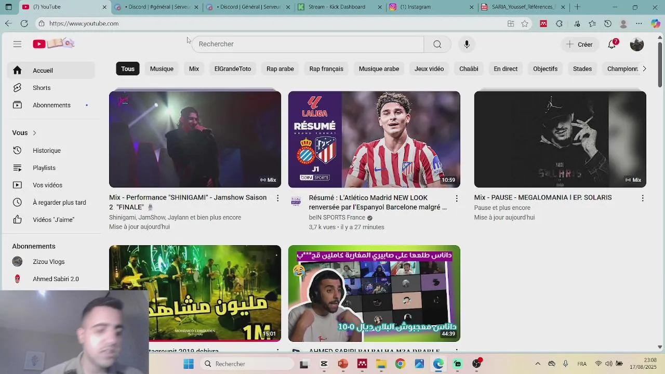
Task: Open Edge tab actions menu icon
Action: (8, 7)
